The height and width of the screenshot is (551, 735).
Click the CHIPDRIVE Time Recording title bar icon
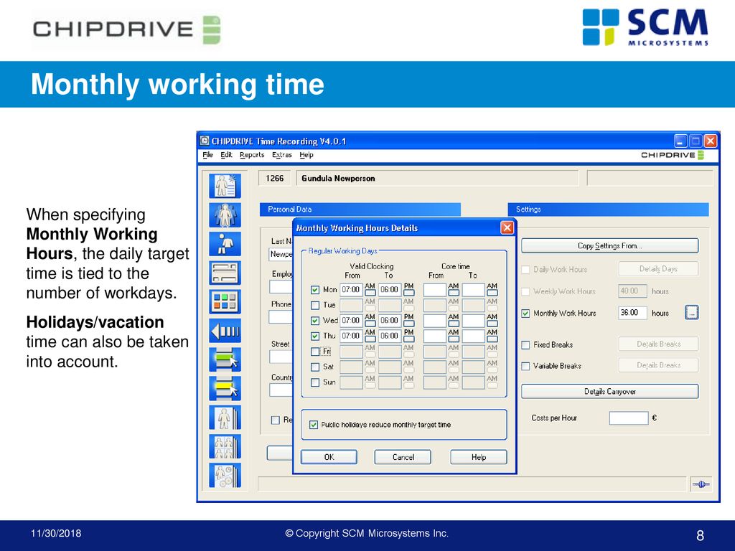pyautogui.click(x=205, y=141)
